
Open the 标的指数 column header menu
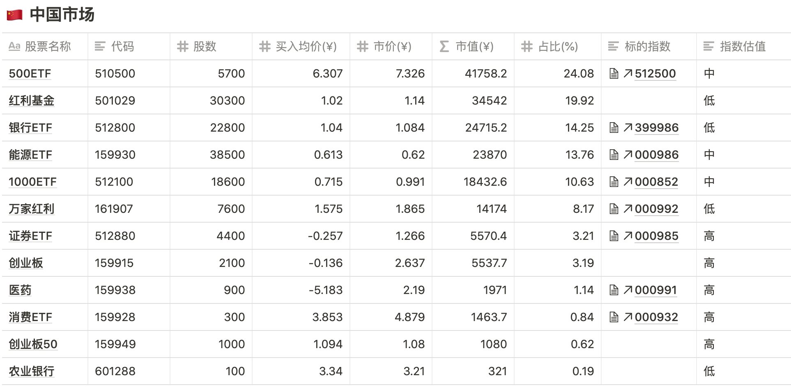(647, 46)
